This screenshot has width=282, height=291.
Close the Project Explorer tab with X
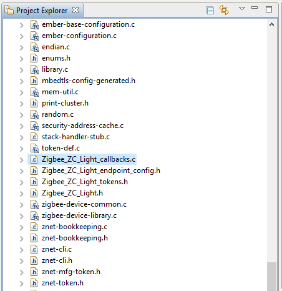75,10
